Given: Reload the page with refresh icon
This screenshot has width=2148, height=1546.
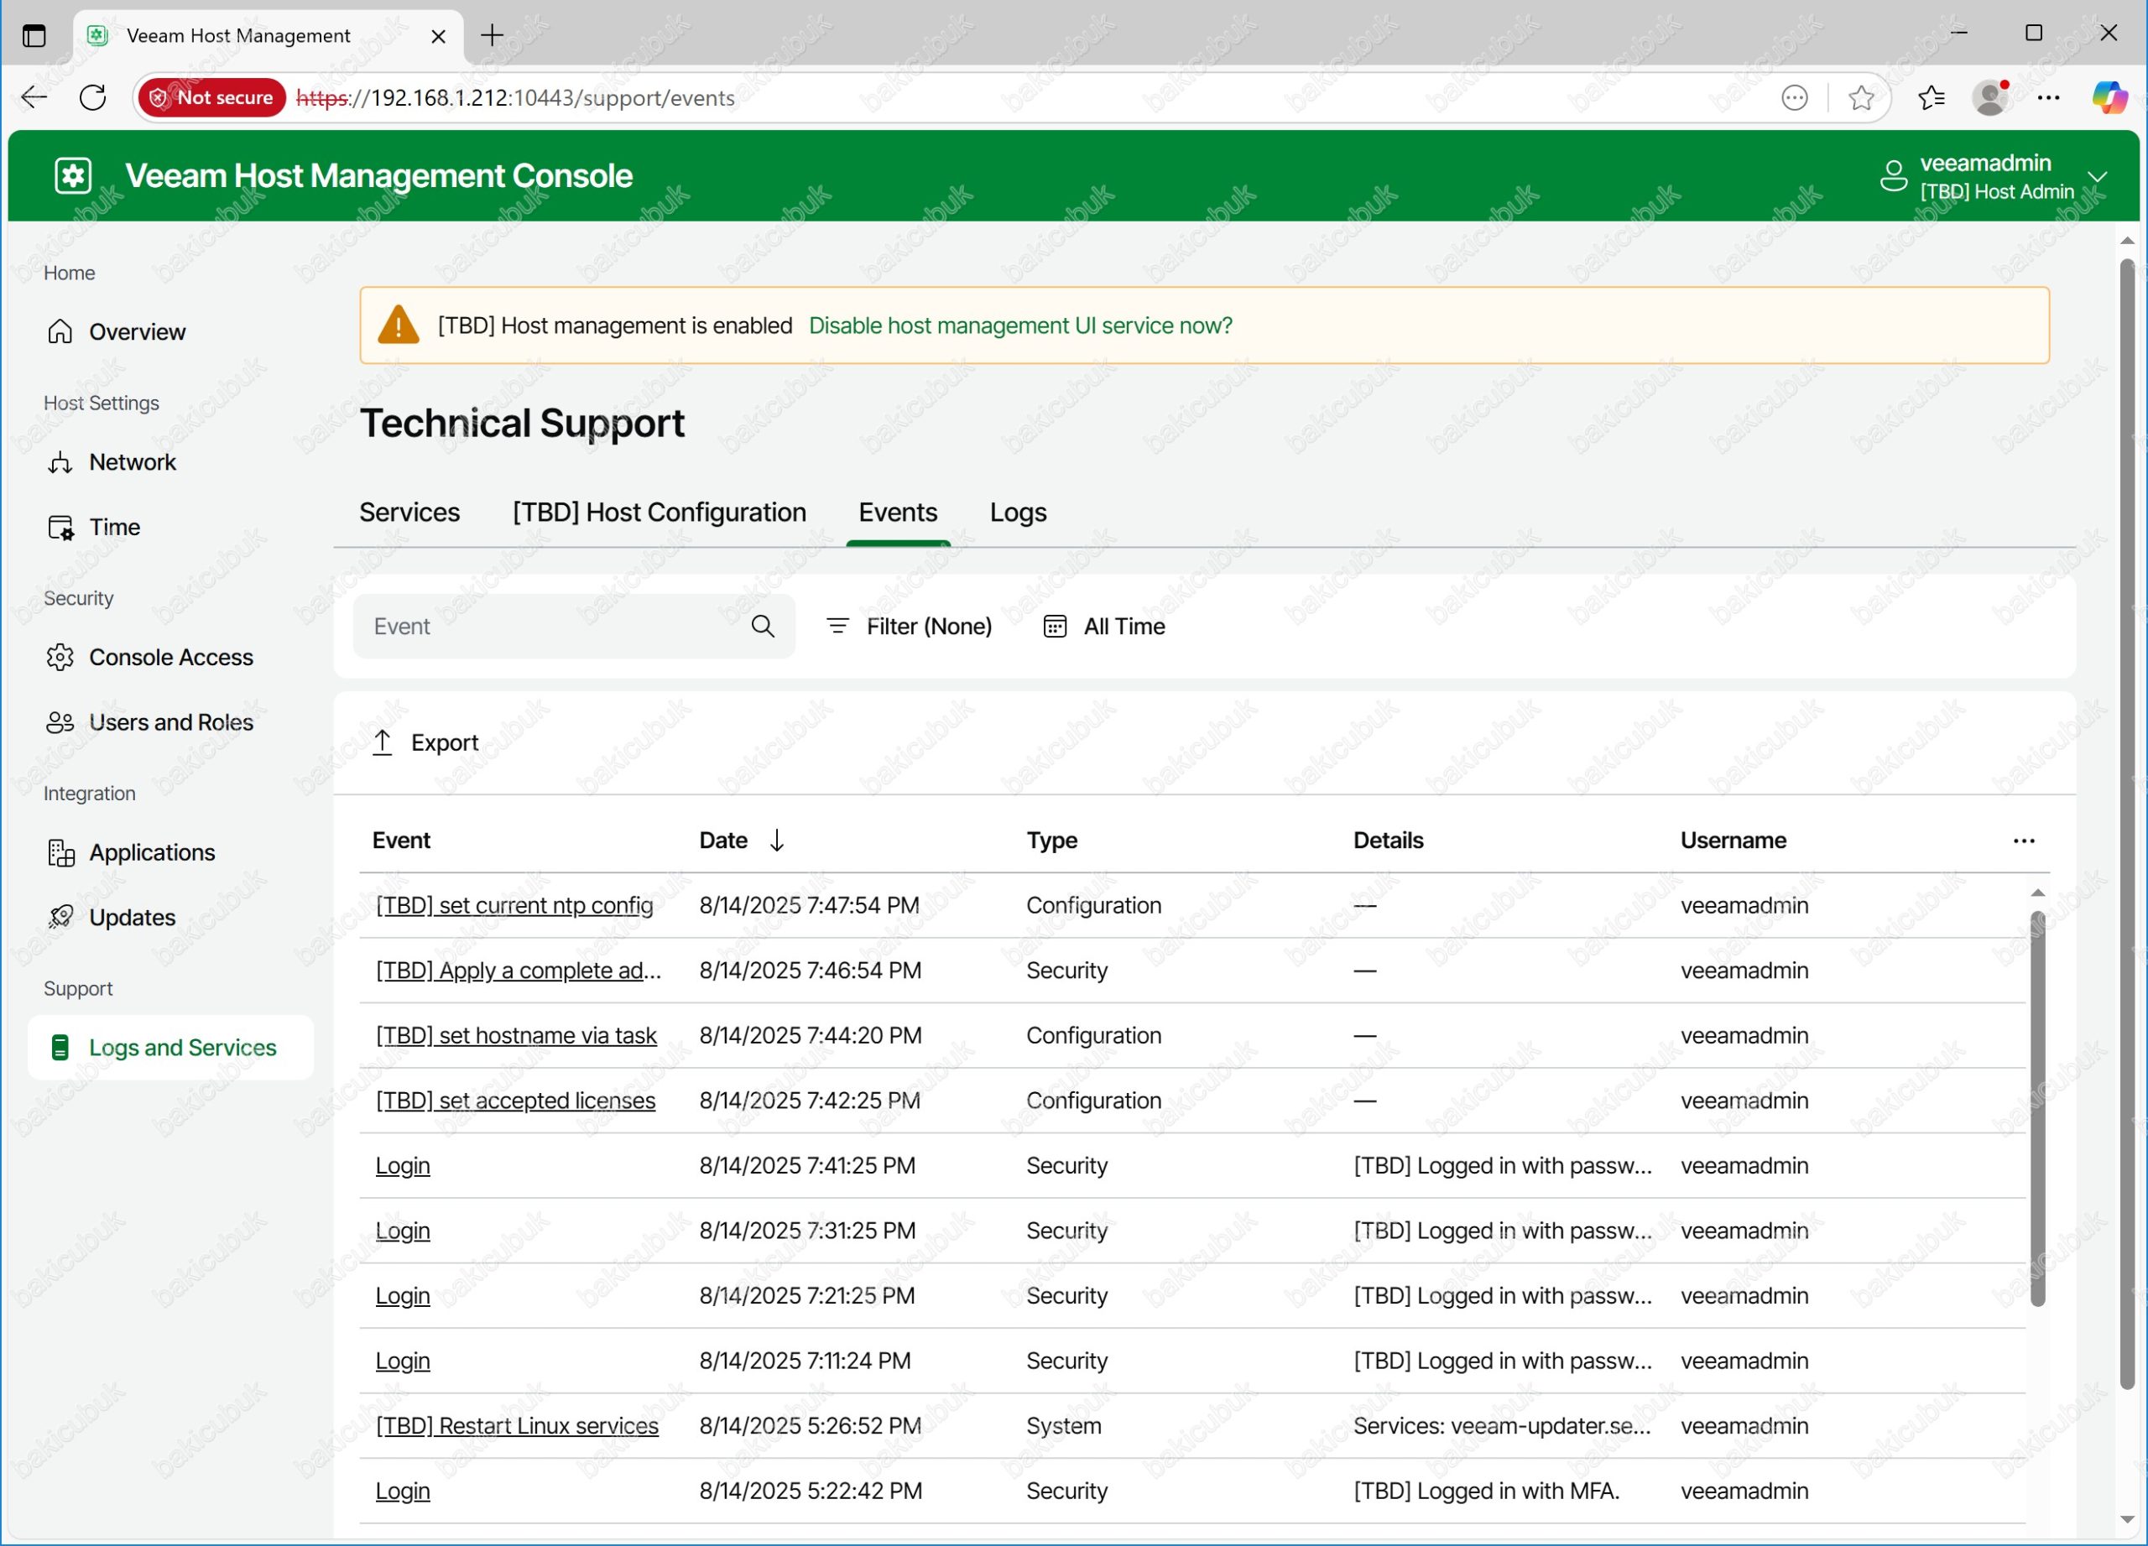Looking at the screenshot, I should (93, 97).
